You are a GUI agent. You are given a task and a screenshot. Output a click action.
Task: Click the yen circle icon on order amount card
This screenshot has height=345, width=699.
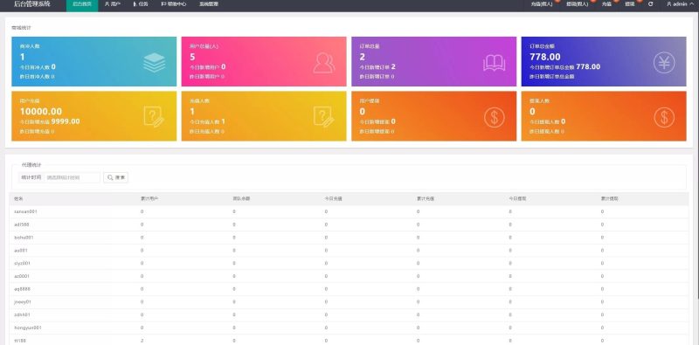coord(664,63)
